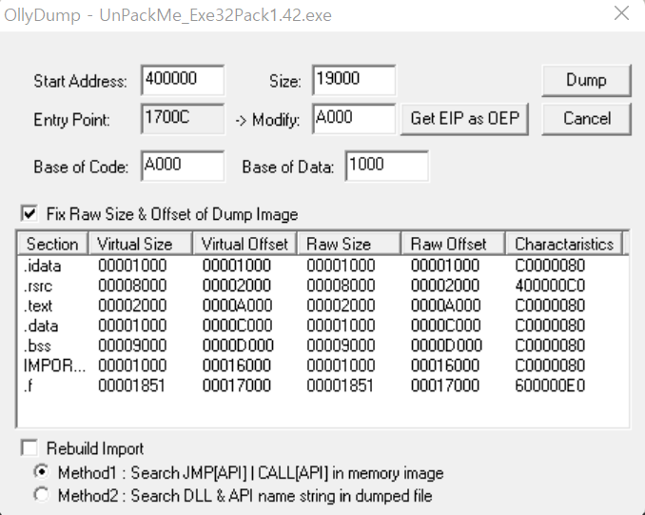Click .f characteristics 600000E0
The height and width of the screenshot is (515, 645).
pyautogui.click(x=550, y=386)
